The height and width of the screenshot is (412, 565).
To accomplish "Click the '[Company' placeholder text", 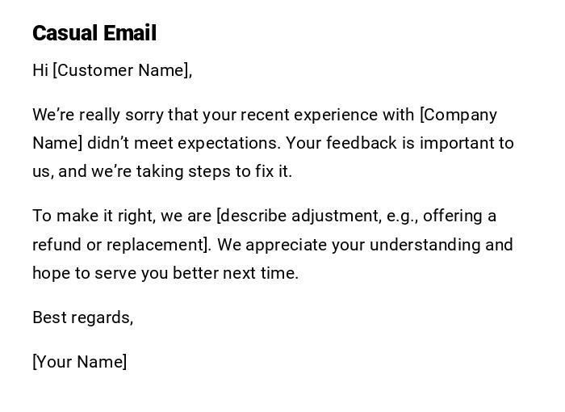I will click(x=458, y=115).
